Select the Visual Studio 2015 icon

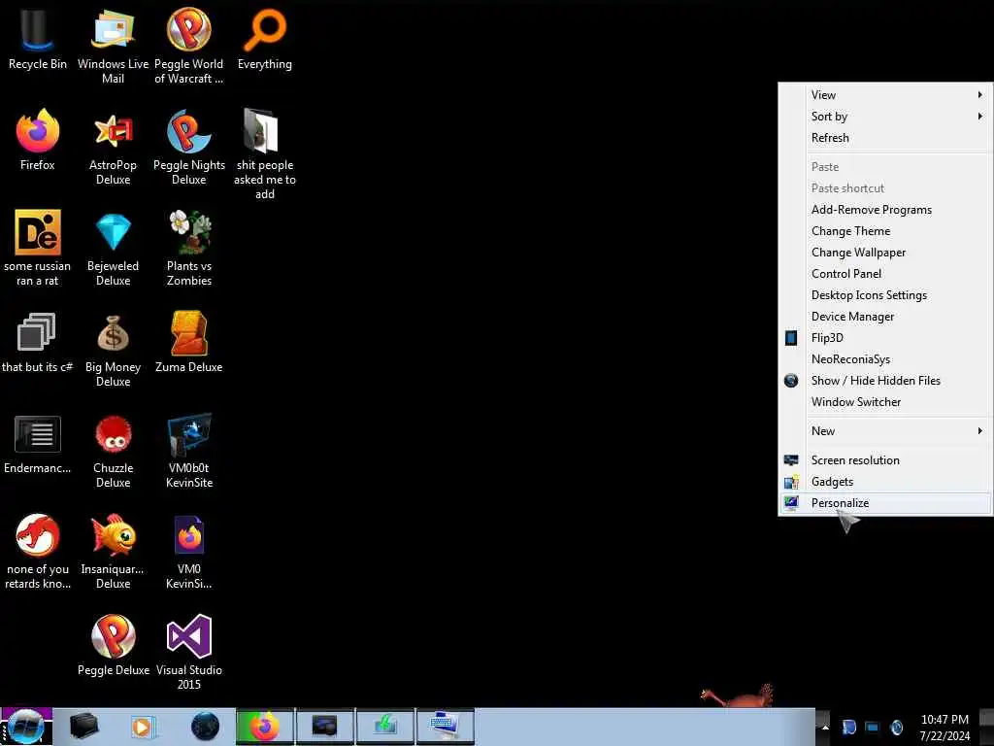189,652
